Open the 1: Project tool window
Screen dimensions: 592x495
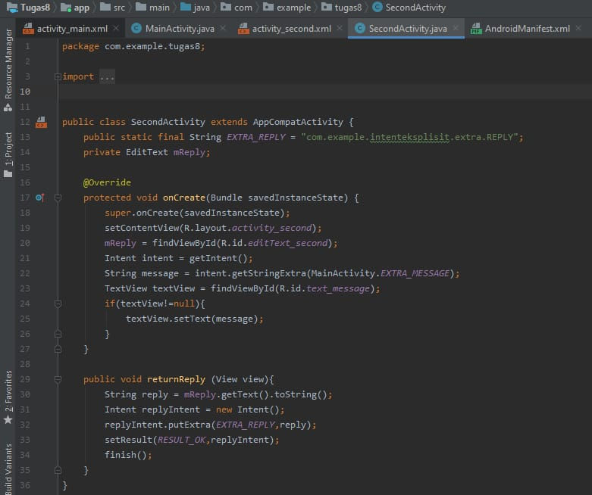pos(8,154)
